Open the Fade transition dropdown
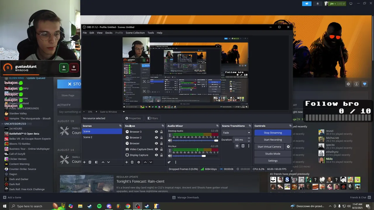Viewport: 374px width, 210px height. [237, 133]
